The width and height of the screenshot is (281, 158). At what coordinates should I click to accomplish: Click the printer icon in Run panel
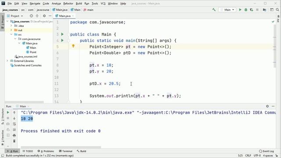point(14,135)
